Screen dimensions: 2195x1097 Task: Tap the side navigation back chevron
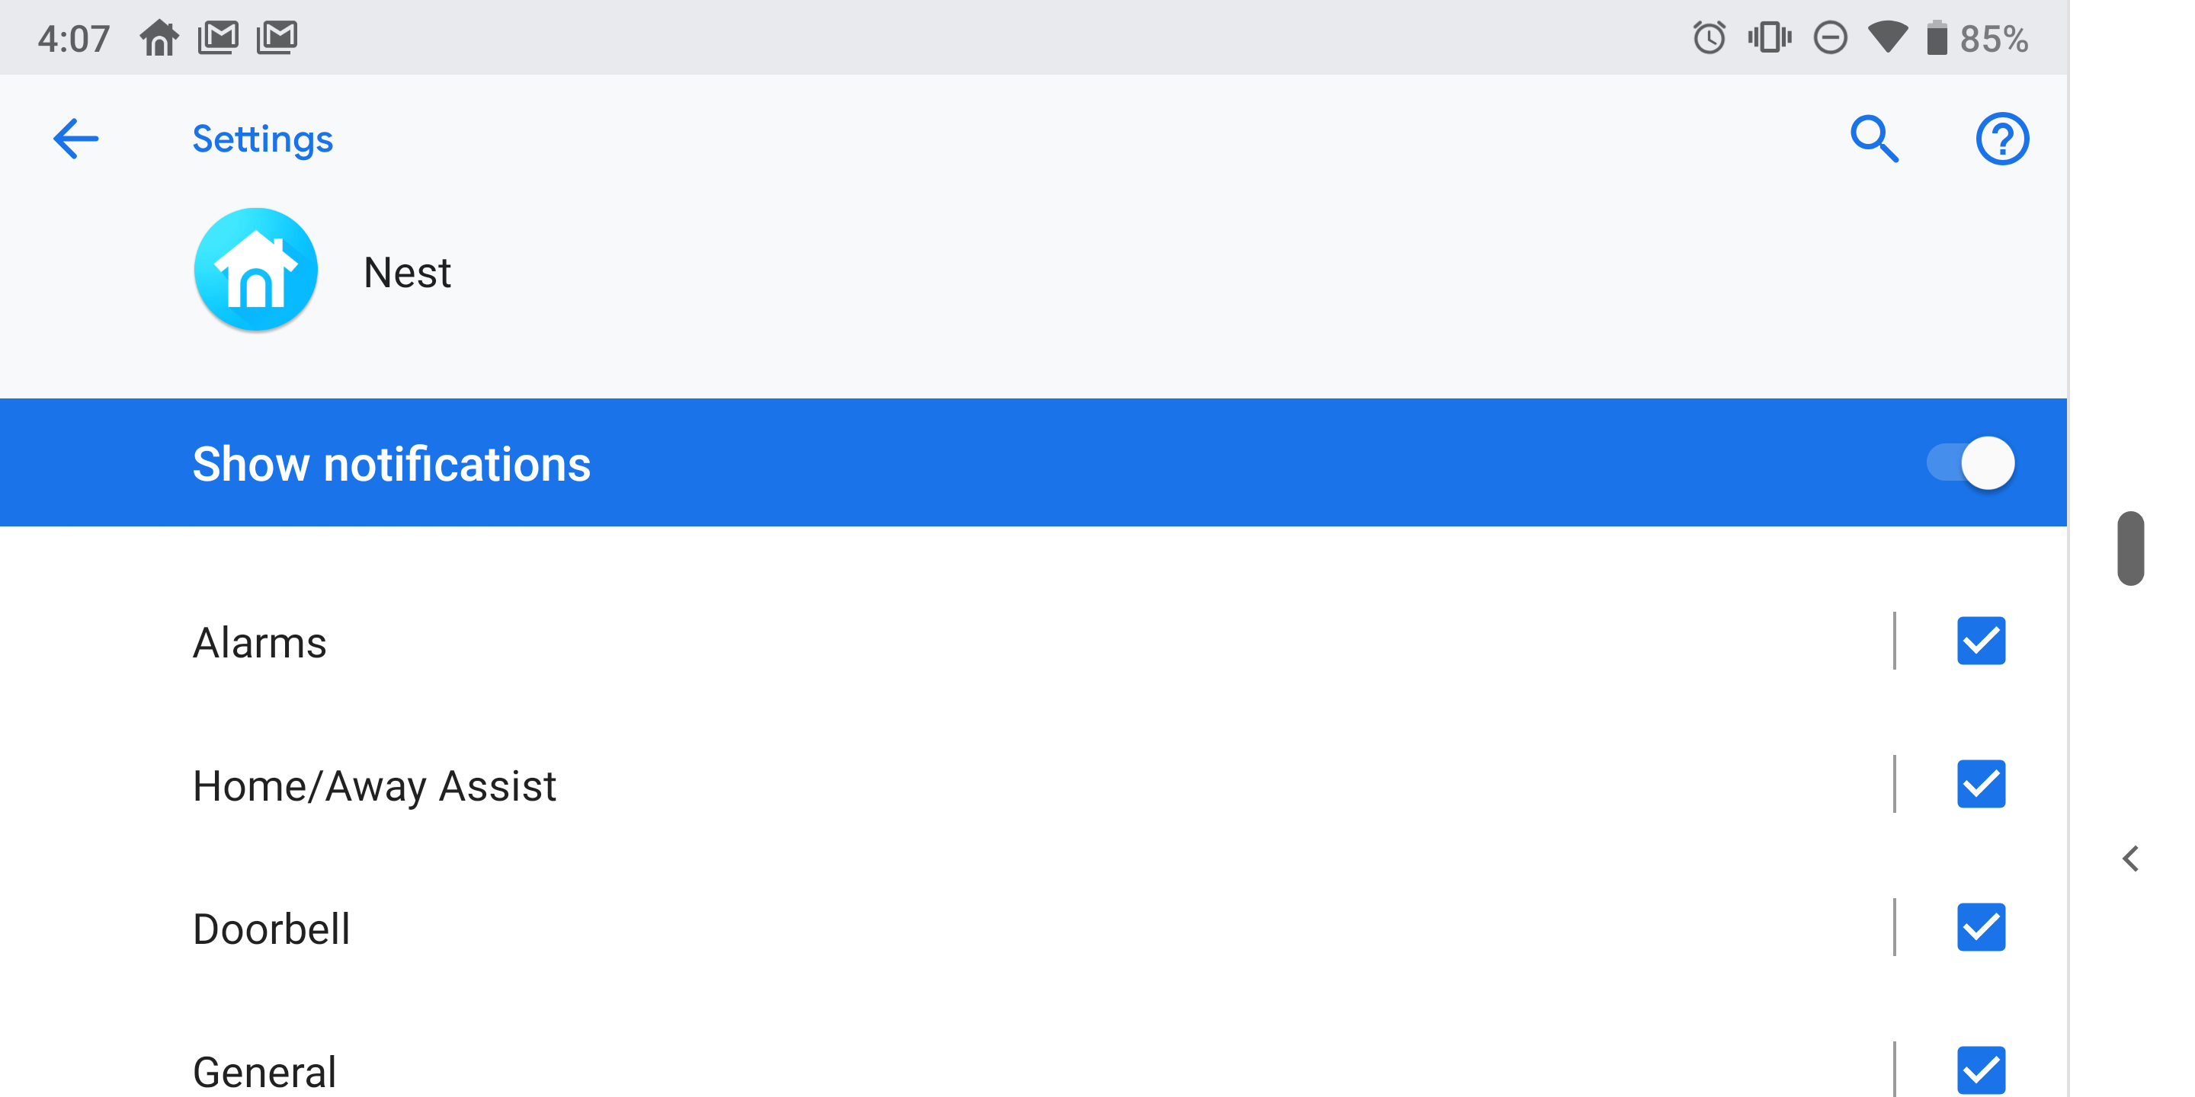[2130, 859]
